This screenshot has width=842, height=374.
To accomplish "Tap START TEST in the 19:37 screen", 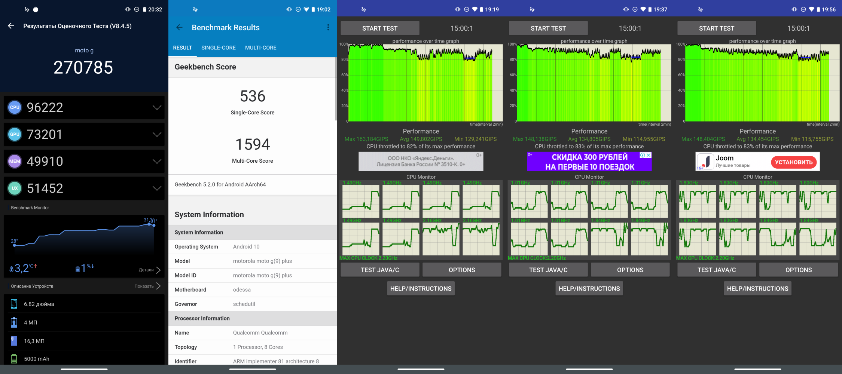I will 548,28.
